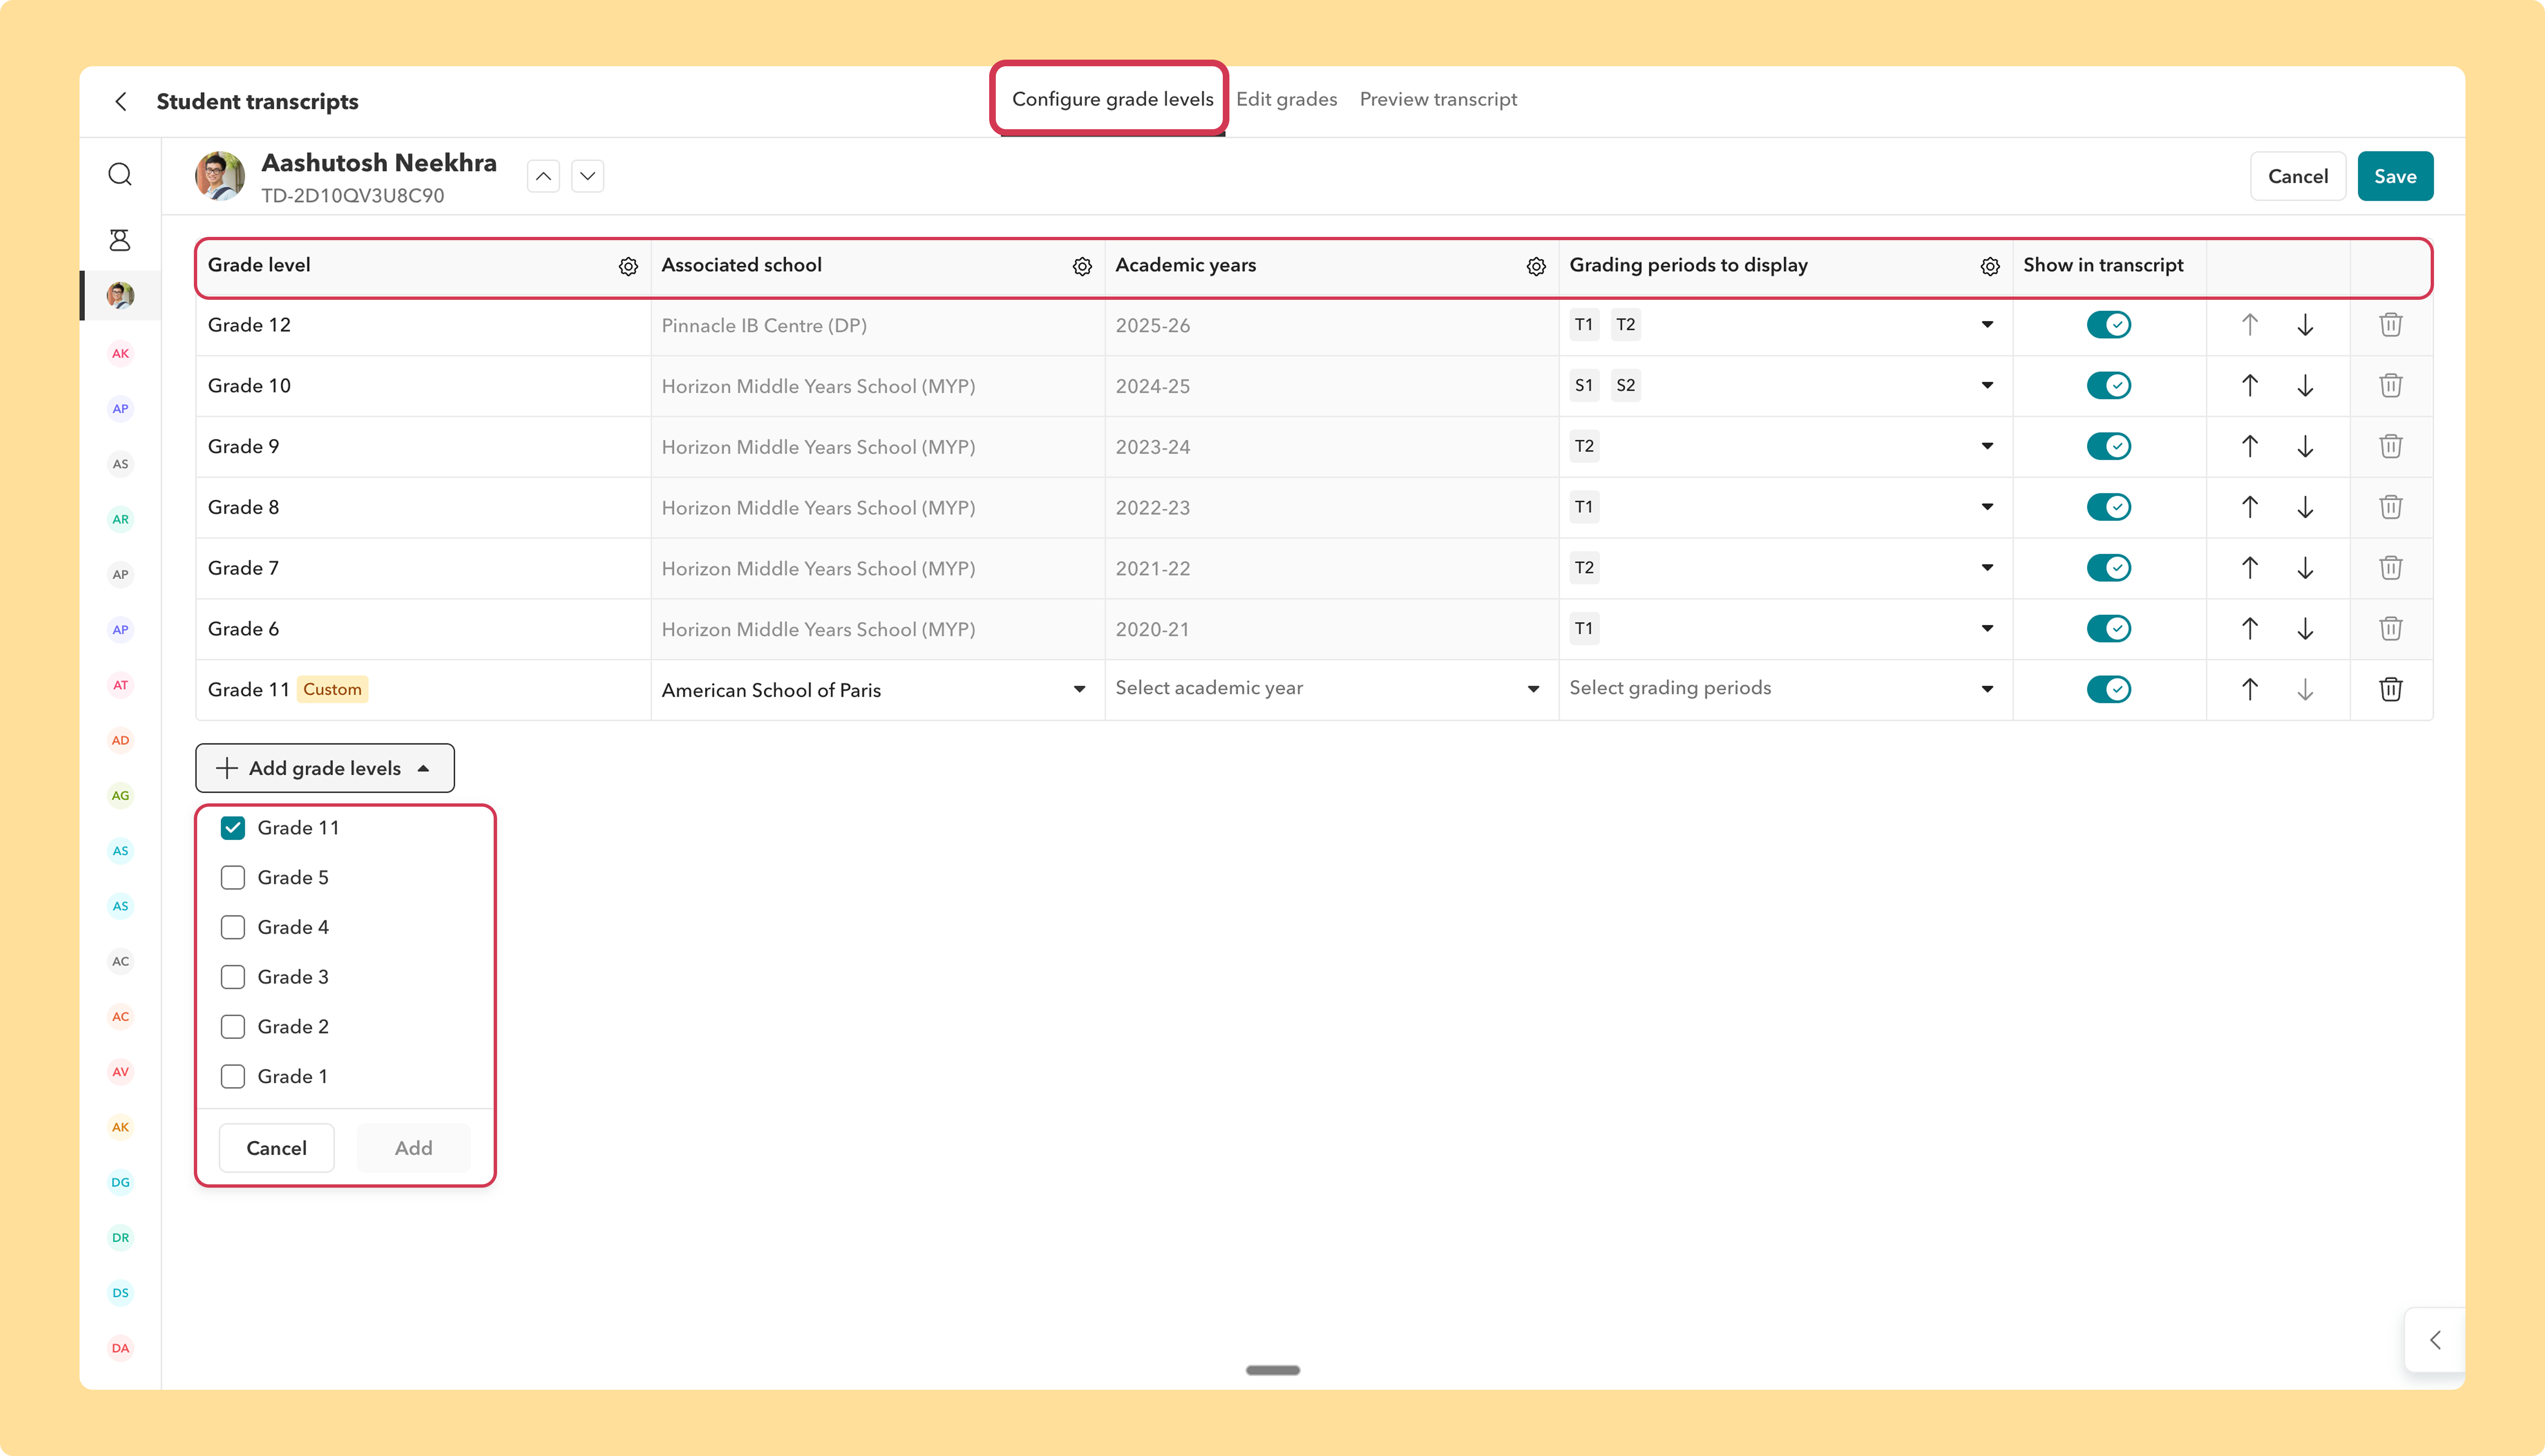The height and width of the screenshot is (1456, 2545).
Task: Open grading periods dropdown for Grade 12
Action: 1987,325
